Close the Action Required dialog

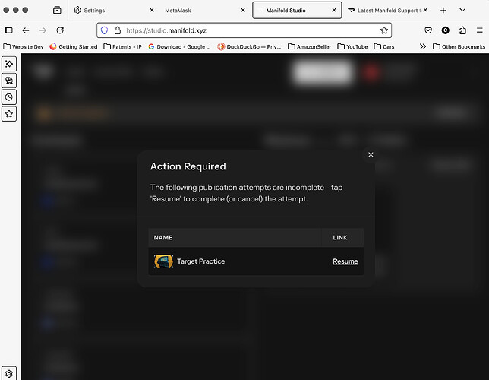pos(371,154)
